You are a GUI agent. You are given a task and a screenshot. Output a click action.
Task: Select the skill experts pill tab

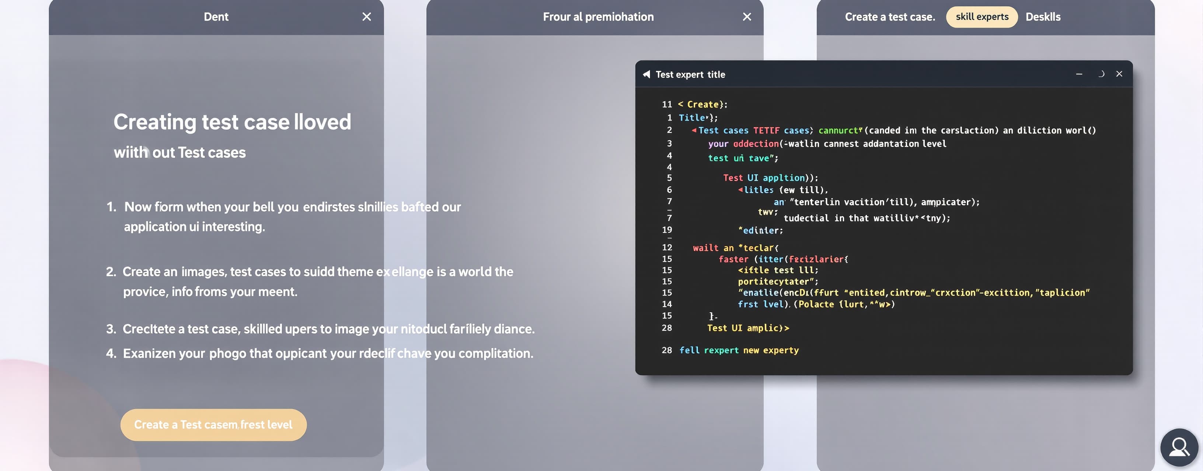981,17
